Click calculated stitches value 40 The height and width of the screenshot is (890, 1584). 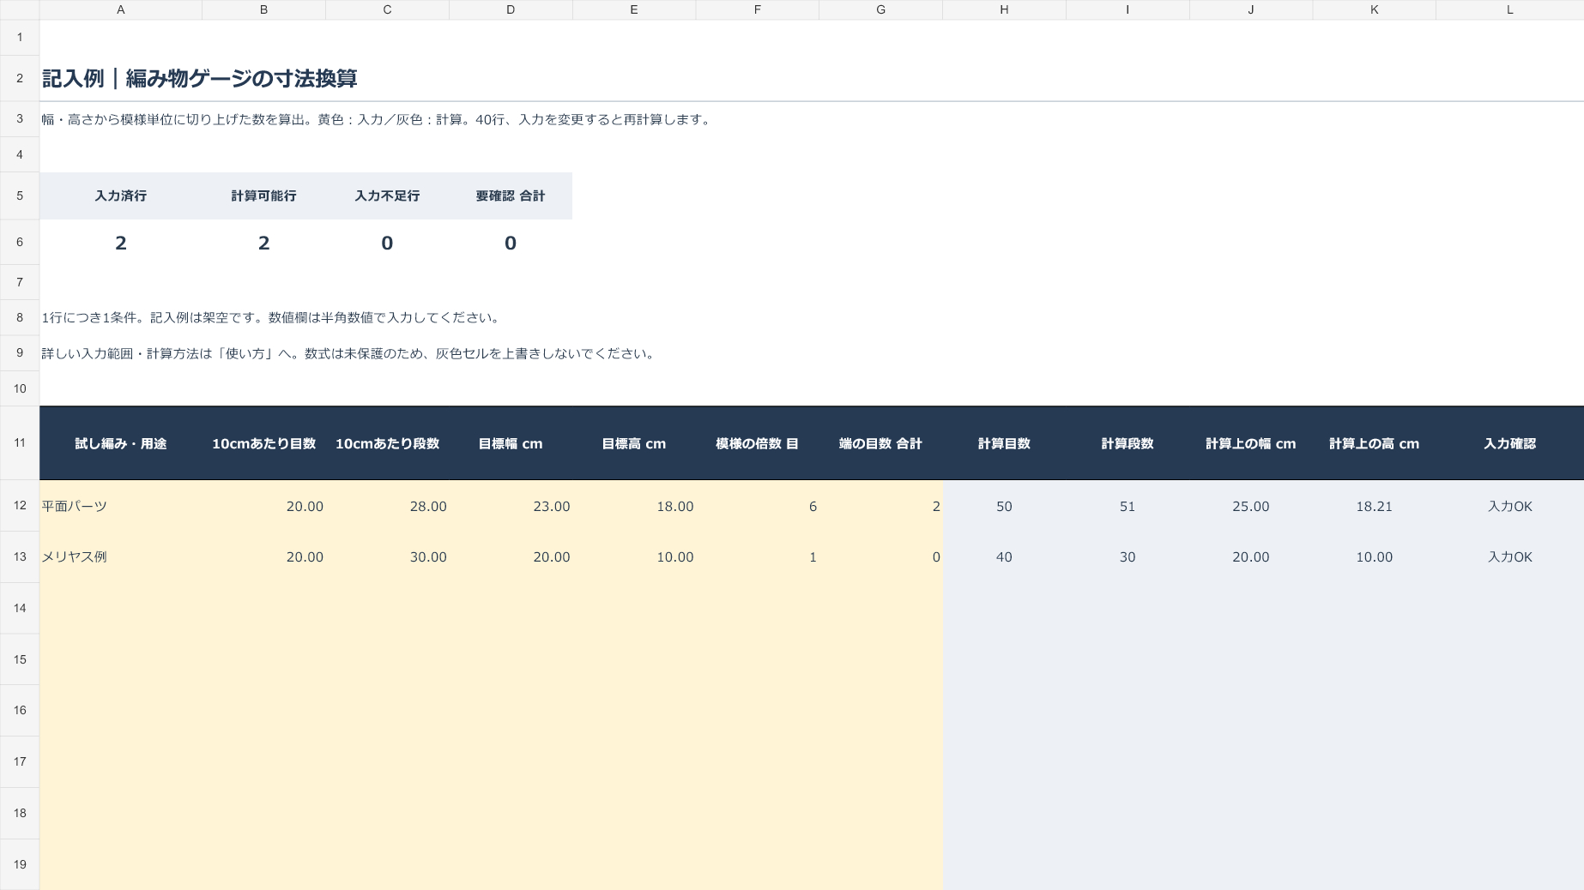pos(1004,557)
